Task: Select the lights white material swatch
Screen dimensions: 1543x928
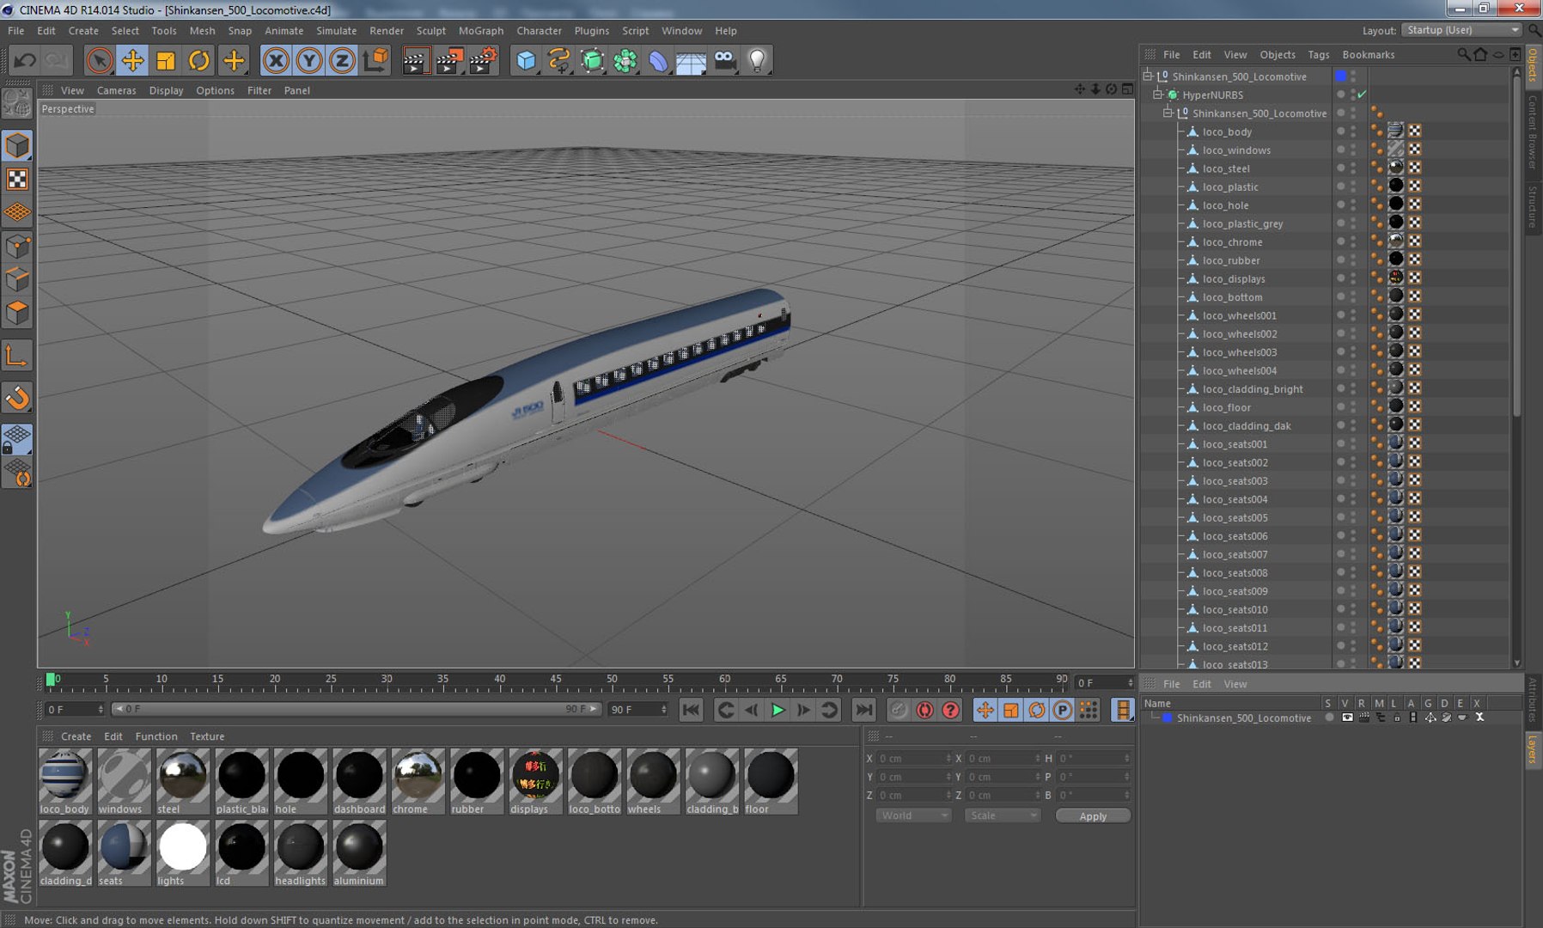Action: click(182, 852)
